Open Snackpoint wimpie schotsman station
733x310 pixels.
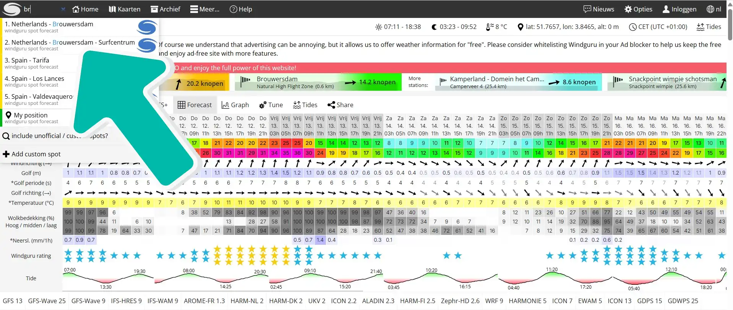tap(667, 82)
